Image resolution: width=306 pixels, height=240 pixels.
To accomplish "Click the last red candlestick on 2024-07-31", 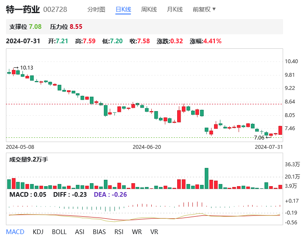I will [x=280, y=130].
